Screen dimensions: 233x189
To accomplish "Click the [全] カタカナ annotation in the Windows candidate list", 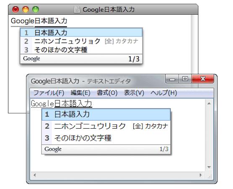I will click(x=150, y=126).
